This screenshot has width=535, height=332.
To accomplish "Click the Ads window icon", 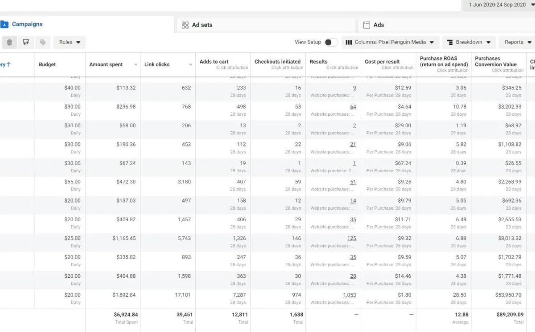I will [366, 25].
